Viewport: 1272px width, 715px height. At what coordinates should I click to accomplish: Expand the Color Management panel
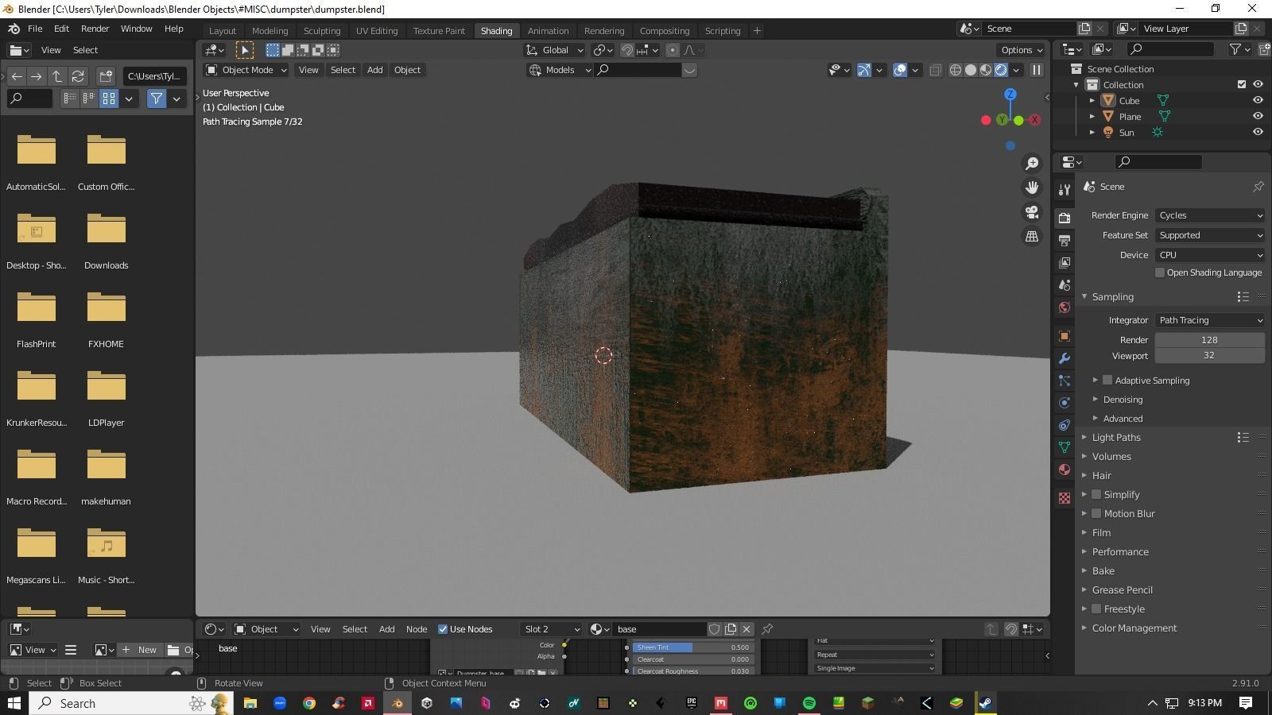[1134, 628]
